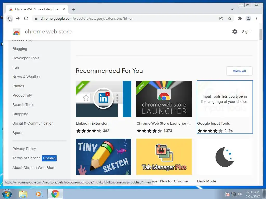This screenshot has width=266, height=199.
Task: Open the Privacy Policy link
Action: (24, 149)
